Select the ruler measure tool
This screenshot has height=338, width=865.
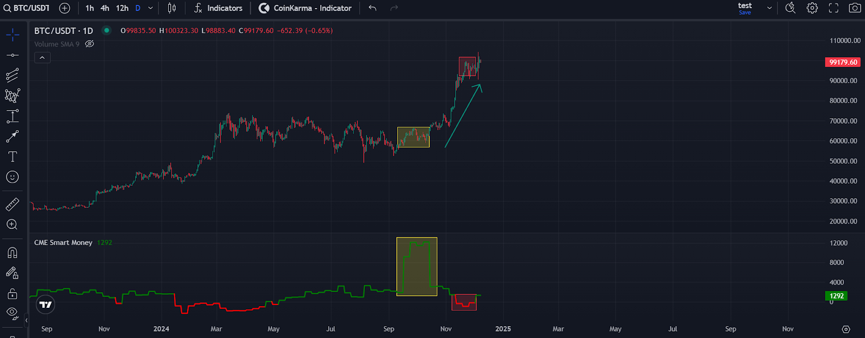pos(12,204)
